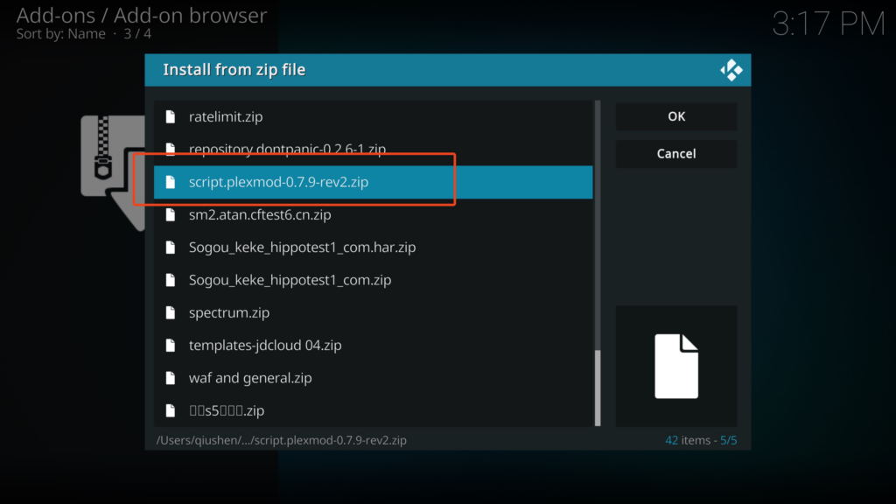Click the file list vertical scrollbar
This screenshot has width=896, height=504.
(x=598, y=385)
